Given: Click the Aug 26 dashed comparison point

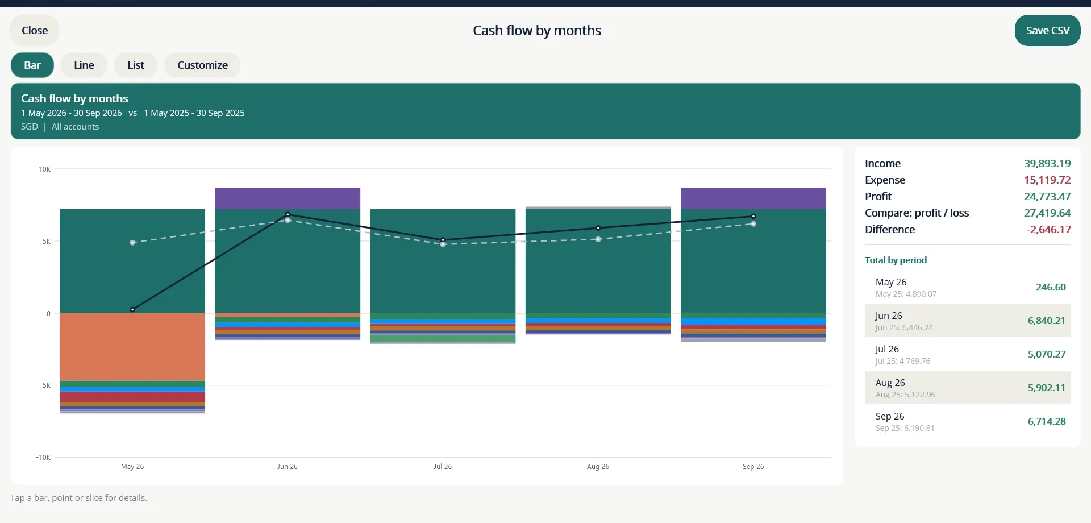Looking at the screenshot, I should click(598, 239).
